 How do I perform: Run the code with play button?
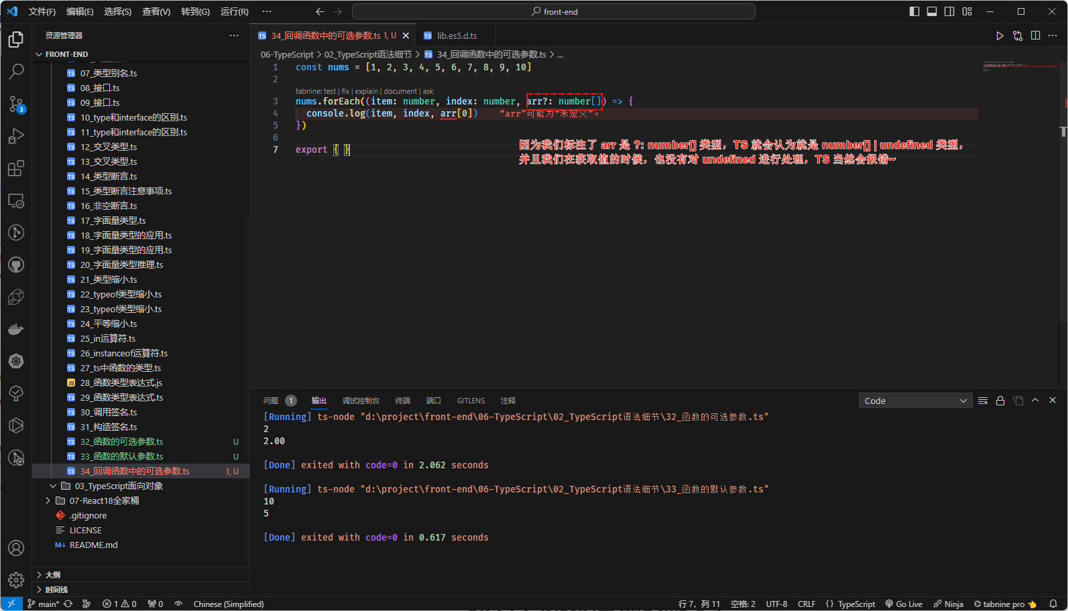pos(1000,36)
